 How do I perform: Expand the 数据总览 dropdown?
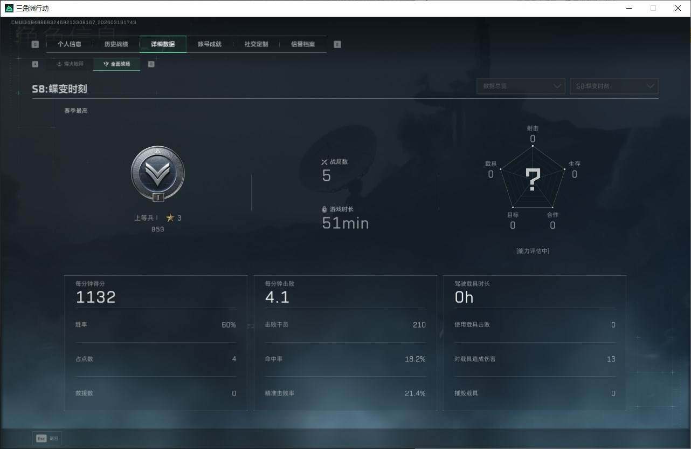point(521,86)
